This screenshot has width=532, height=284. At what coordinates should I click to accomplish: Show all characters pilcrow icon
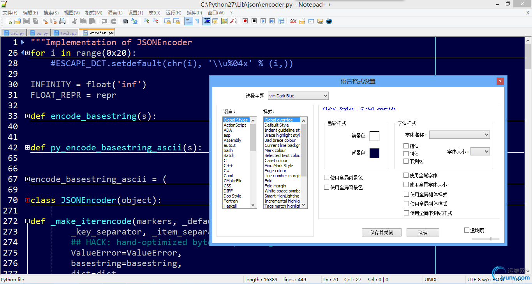[x=197, y=21]
